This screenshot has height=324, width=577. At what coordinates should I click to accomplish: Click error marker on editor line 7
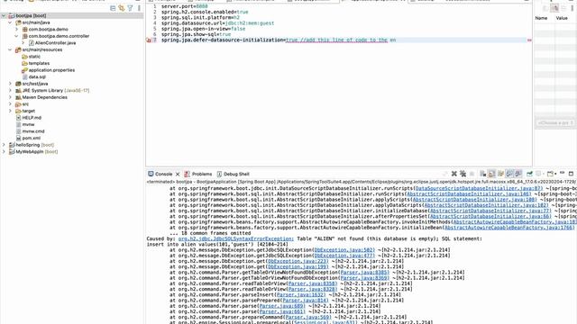pos(149,40)
